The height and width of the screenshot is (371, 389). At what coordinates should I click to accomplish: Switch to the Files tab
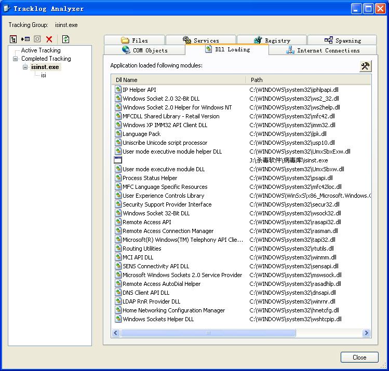(x=135, y=40)
